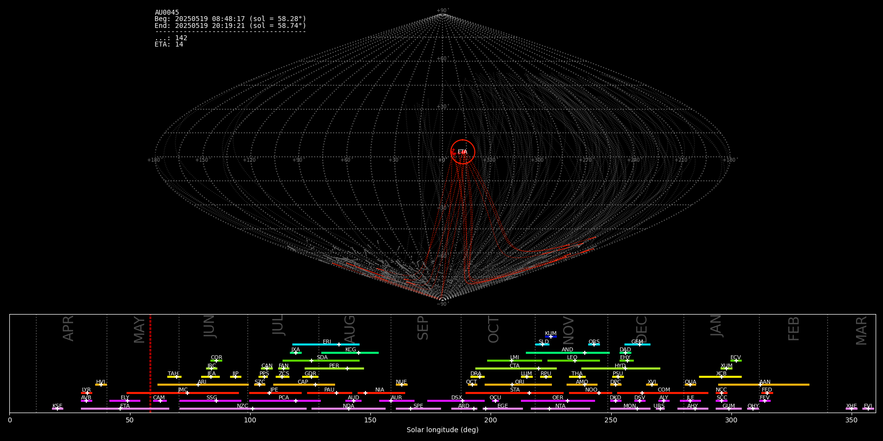Select the ORI shower label
Viewport: 883px width, 441px height.
pos(519,382)
